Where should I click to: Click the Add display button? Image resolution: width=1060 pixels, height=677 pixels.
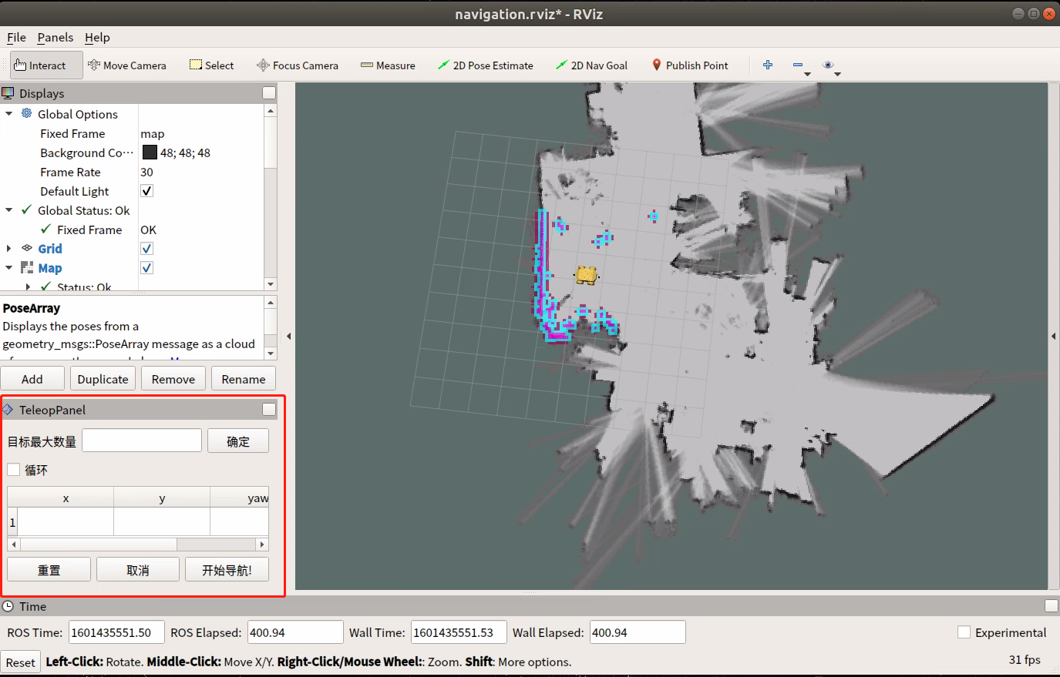[x=32, y=379]
